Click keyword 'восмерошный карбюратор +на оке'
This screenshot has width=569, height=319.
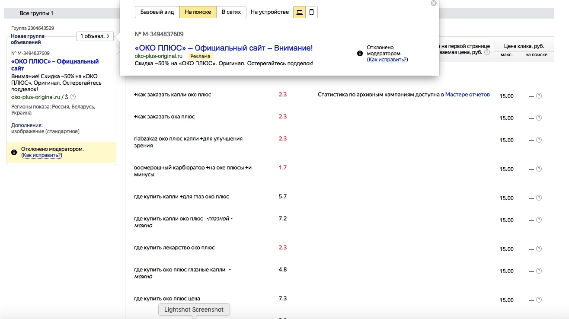click(193, 171)
